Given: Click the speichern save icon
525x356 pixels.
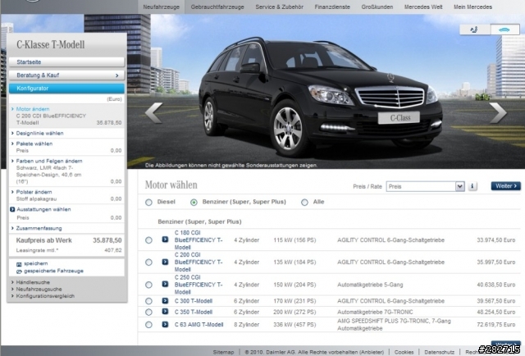Looking at the screenshot, I should (x=19, y=264).
